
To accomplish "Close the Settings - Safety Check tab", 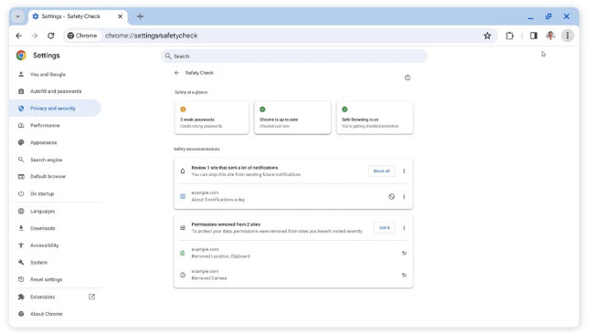I will pyautogui.click(x=120, y=16).
